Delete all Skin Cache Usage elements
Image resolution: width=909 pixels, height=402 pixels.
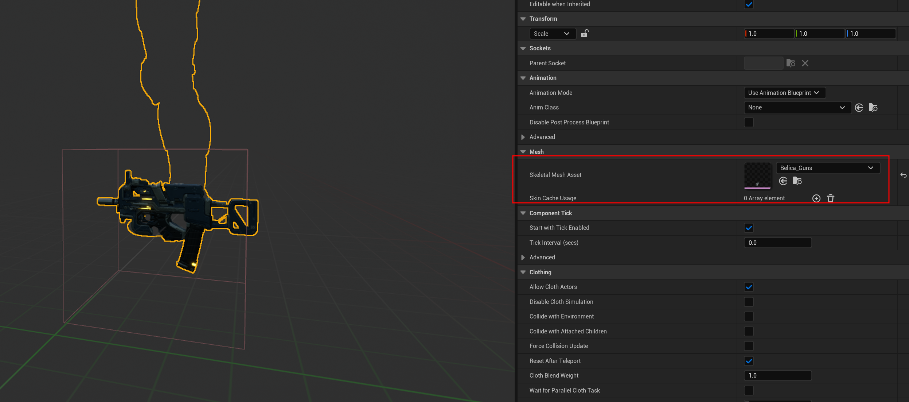[831, 198]
